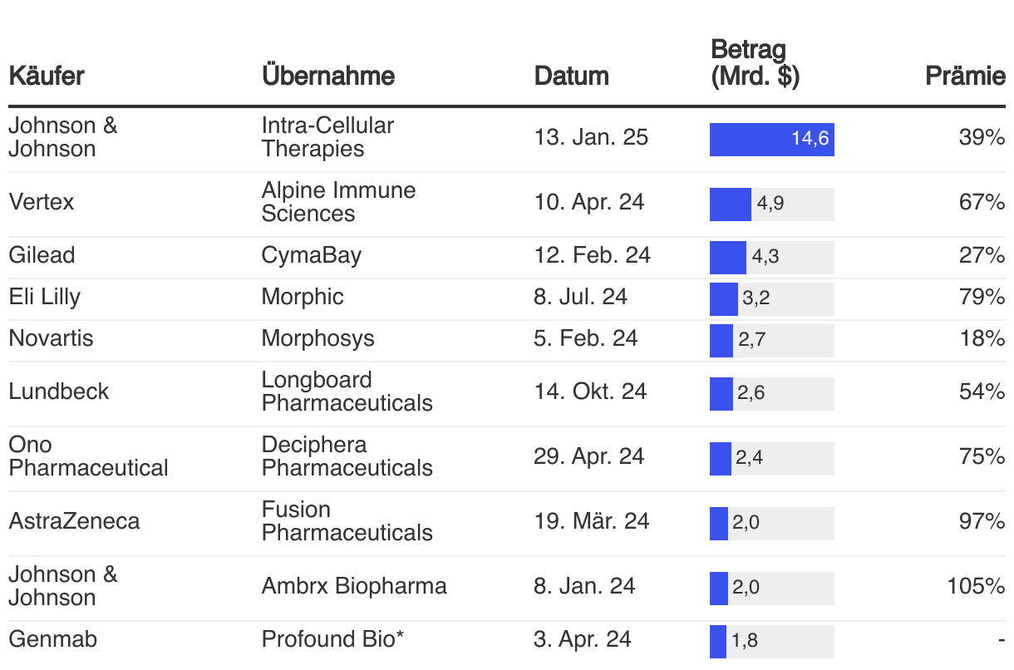The image size is (1014, 670).
Task: Select the AstraZeneca buyer cell
Action: [74, 521]
